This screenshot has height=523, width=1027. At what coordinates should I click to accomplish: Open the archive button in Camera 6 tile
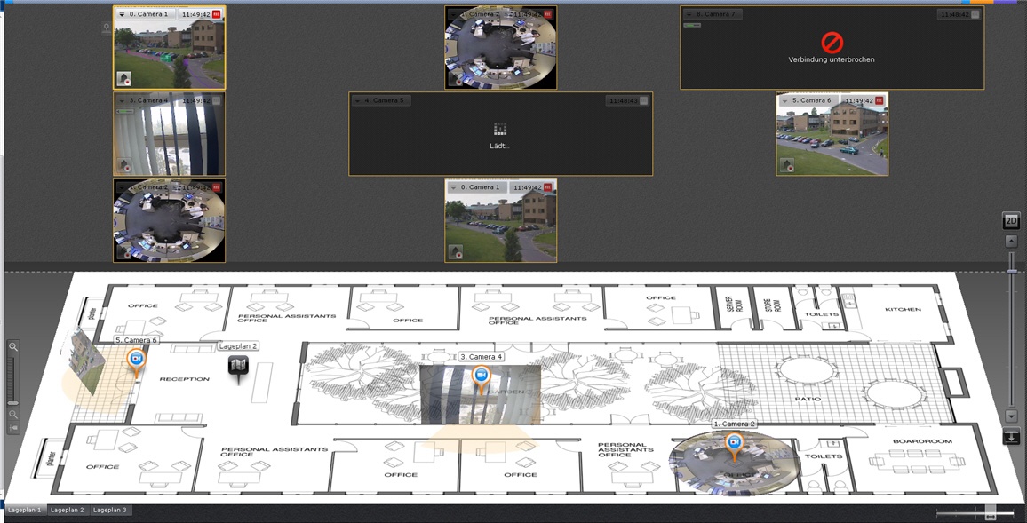[787, 166]
